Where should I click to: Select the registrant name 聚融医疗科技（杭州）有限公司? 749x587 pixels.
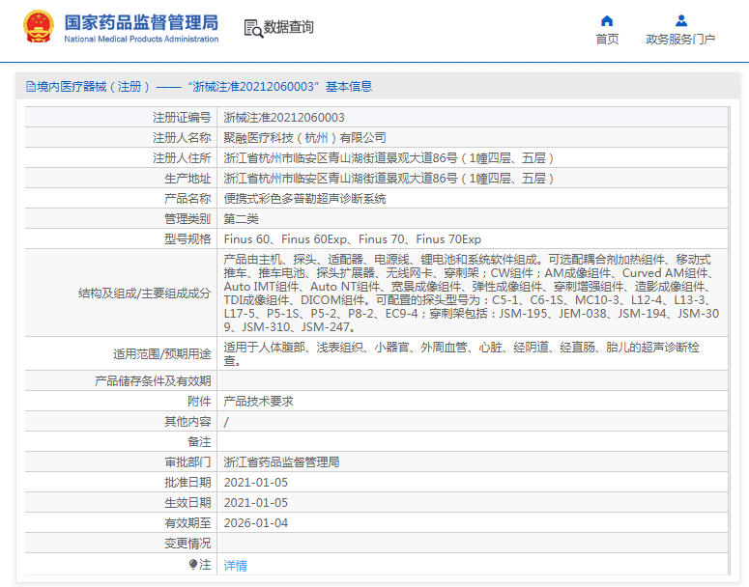coord(304,137)
